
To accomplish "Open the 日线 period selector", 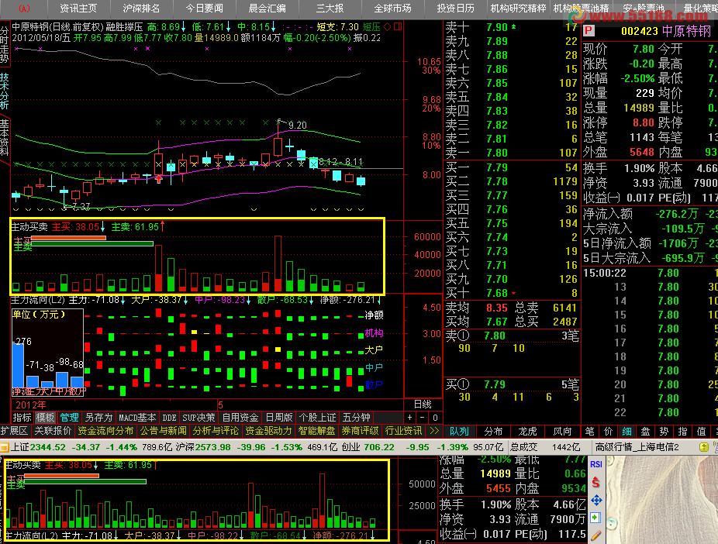I will click(x=423, y=405).
